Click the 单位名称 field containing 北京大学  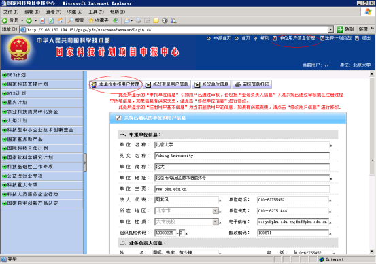(242, 144)
